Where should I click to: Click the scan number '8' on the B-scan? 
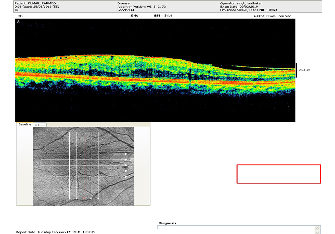18,22
